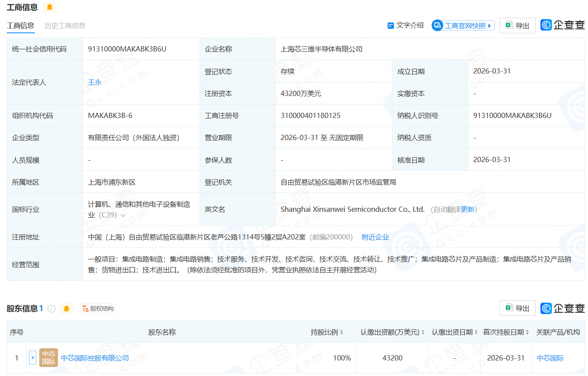Click the 文字介绍 text introduction icon

click(391, 25)
